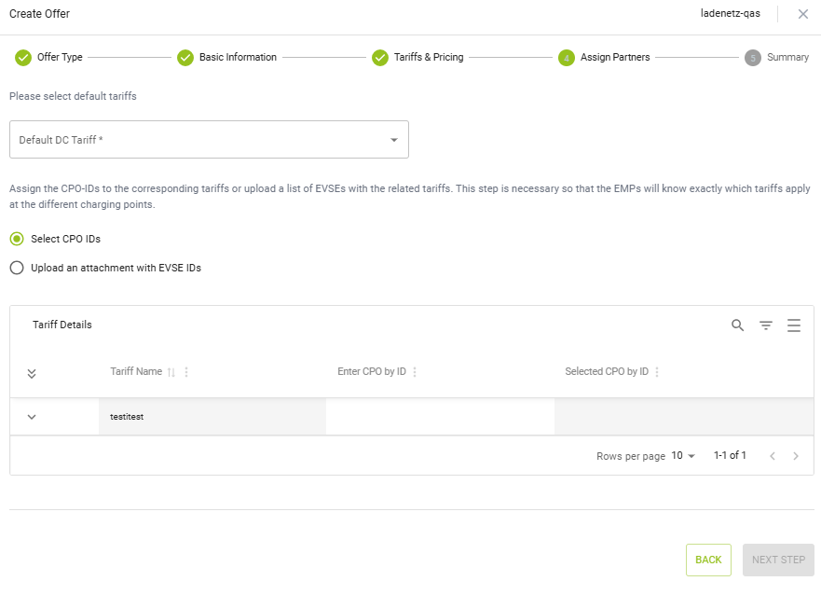The width and height of the screenshot is (821, 595).
Task: Go to the Offer Type step
Action: [49, 58]
